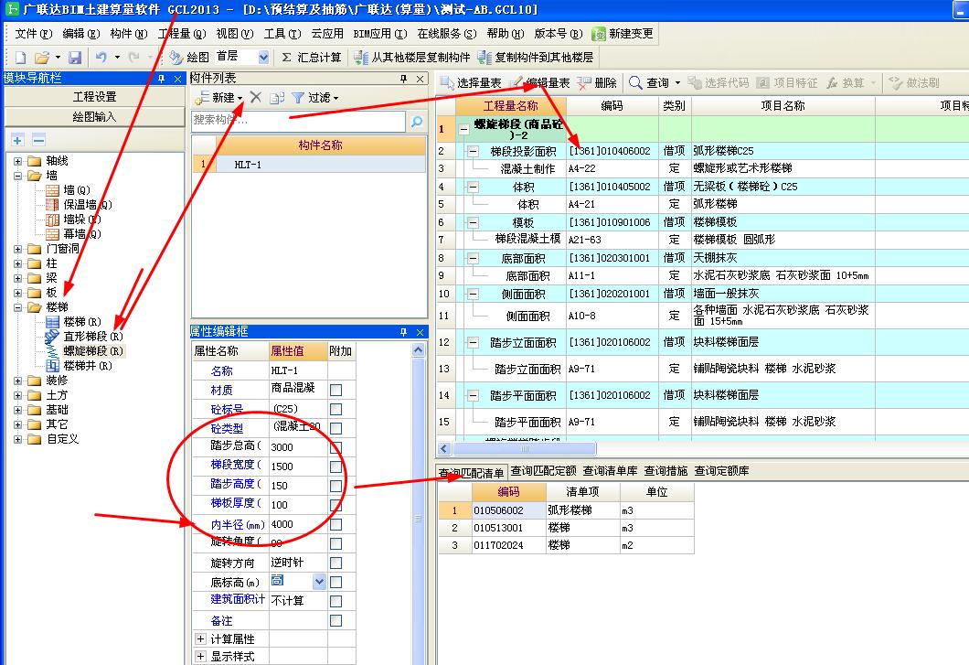Toggle the 材质 附加 checkbox
Image resolution: width=969 pixels, height=665 pixels.
point(336,390)
